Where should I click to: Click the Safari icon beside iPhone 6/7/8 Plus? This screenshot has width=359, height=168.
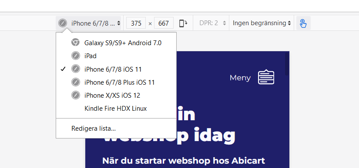(76, 82)
